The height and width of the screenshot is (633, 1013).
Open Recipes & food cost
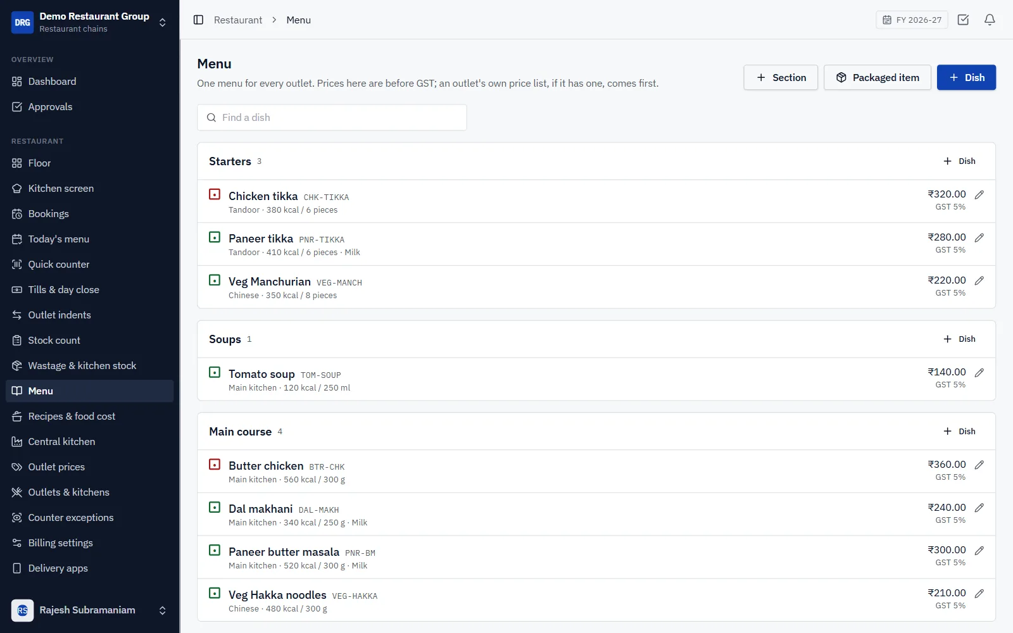click(89, 417)
